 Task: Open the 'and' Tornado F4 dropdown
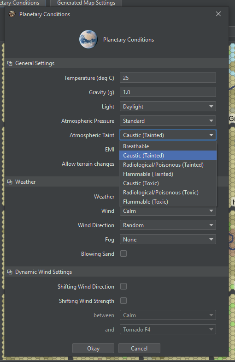click(168, 330)
